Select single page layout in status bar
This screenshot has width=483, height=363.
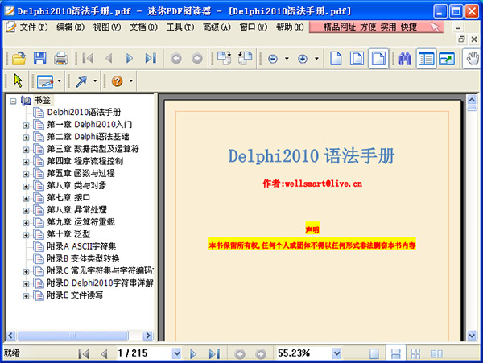374,353
